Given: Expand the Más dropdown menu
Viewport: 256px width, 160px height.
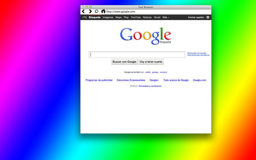Looking at the screenshot, I should 166,17.
